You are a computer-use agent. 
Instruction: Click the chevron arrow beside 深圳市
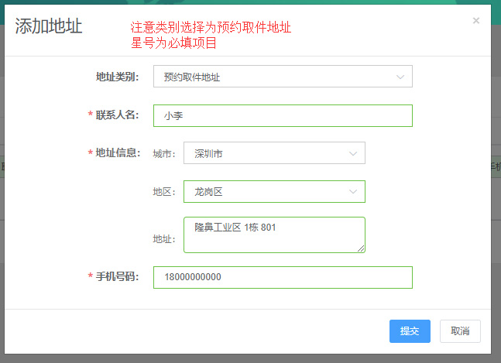click(x=353, y=153)
